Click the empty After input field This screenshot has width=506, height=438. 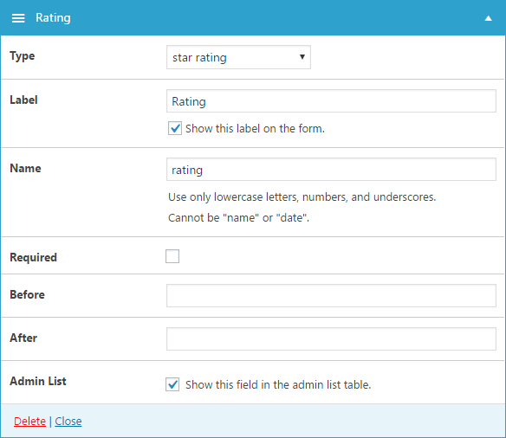tap(331, 338)
